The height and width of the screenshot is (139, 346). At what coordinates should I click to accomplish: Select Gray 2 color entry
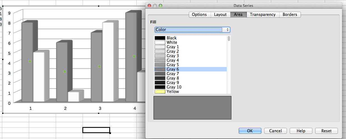191,51
